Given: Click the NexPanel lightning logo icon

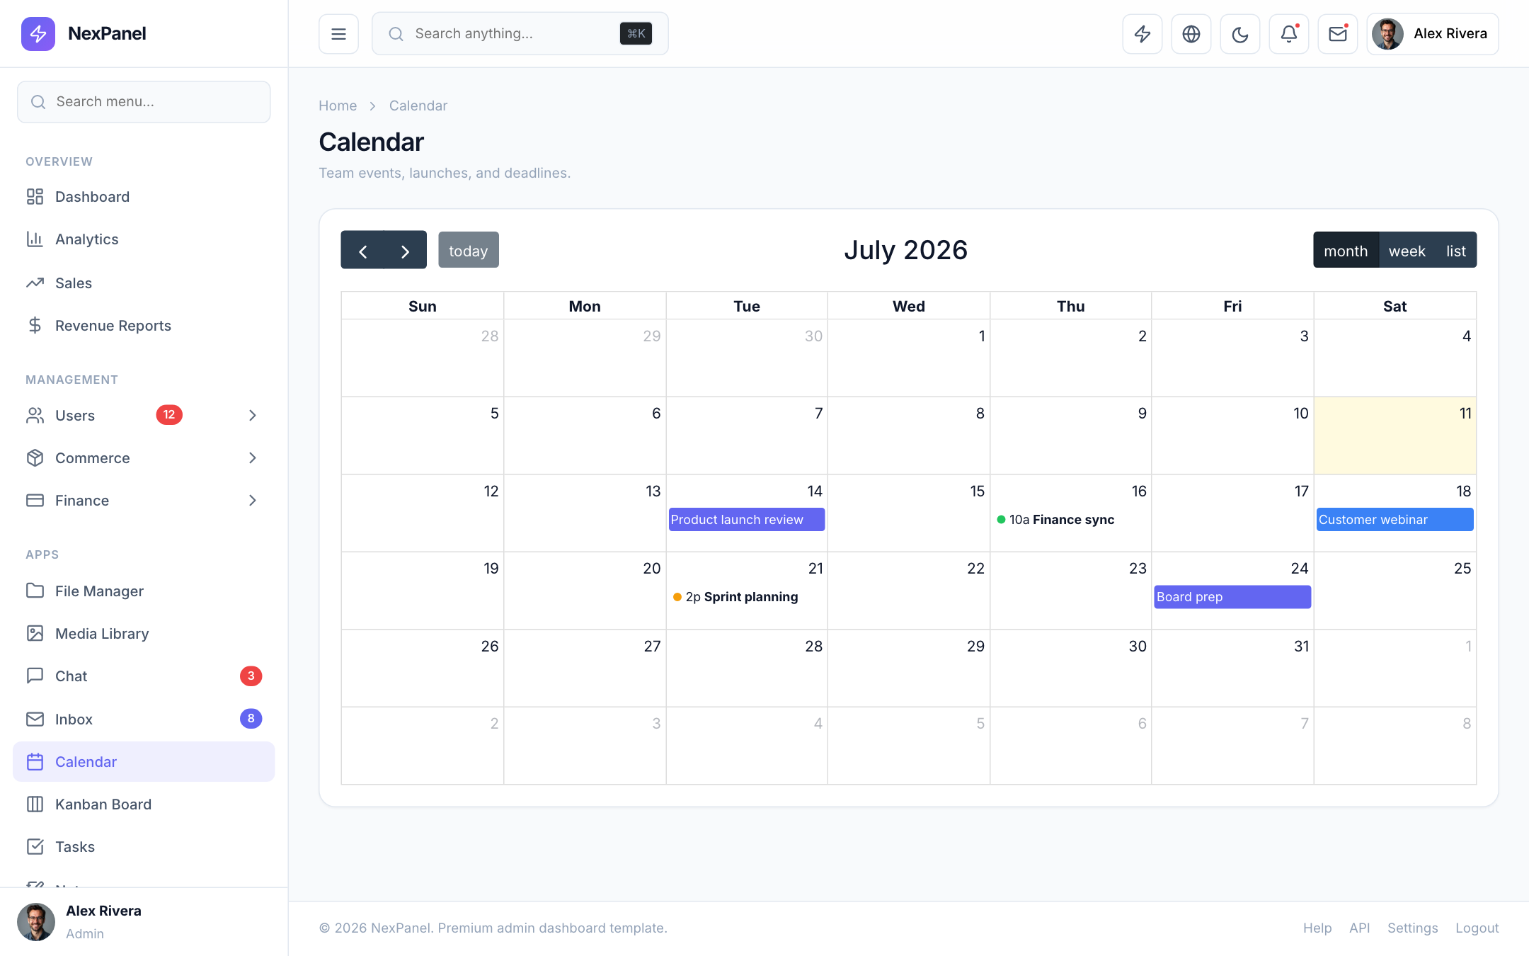Looking at the screenshot, I should tap(38, 33).
